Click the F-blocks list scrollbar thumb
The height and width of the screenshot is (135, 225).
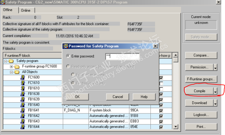coord(176,60)
